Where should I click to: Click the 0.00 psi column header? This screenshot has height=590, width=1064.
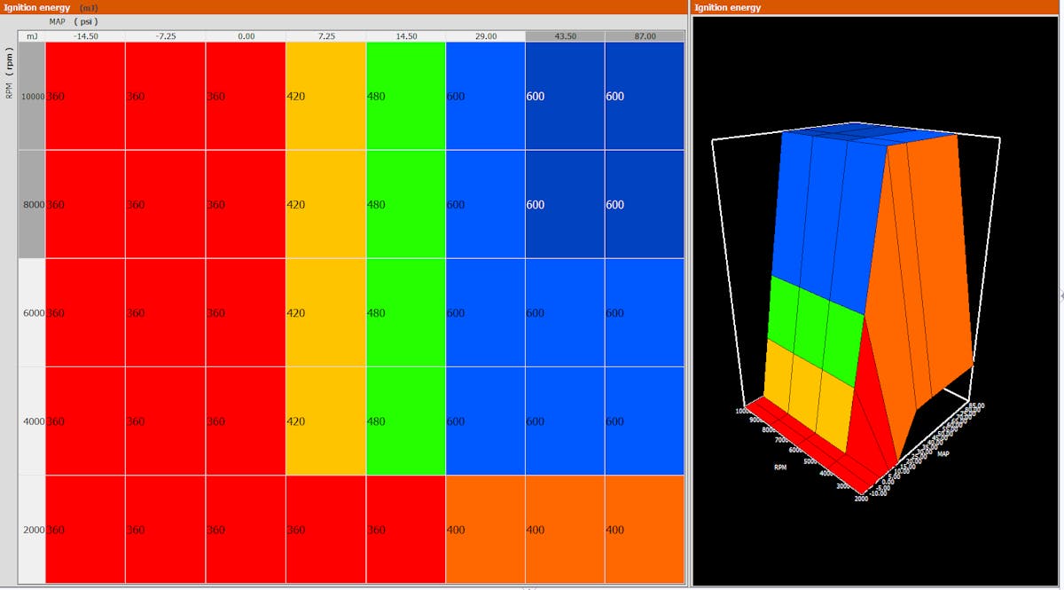click(x=246, y=36)
